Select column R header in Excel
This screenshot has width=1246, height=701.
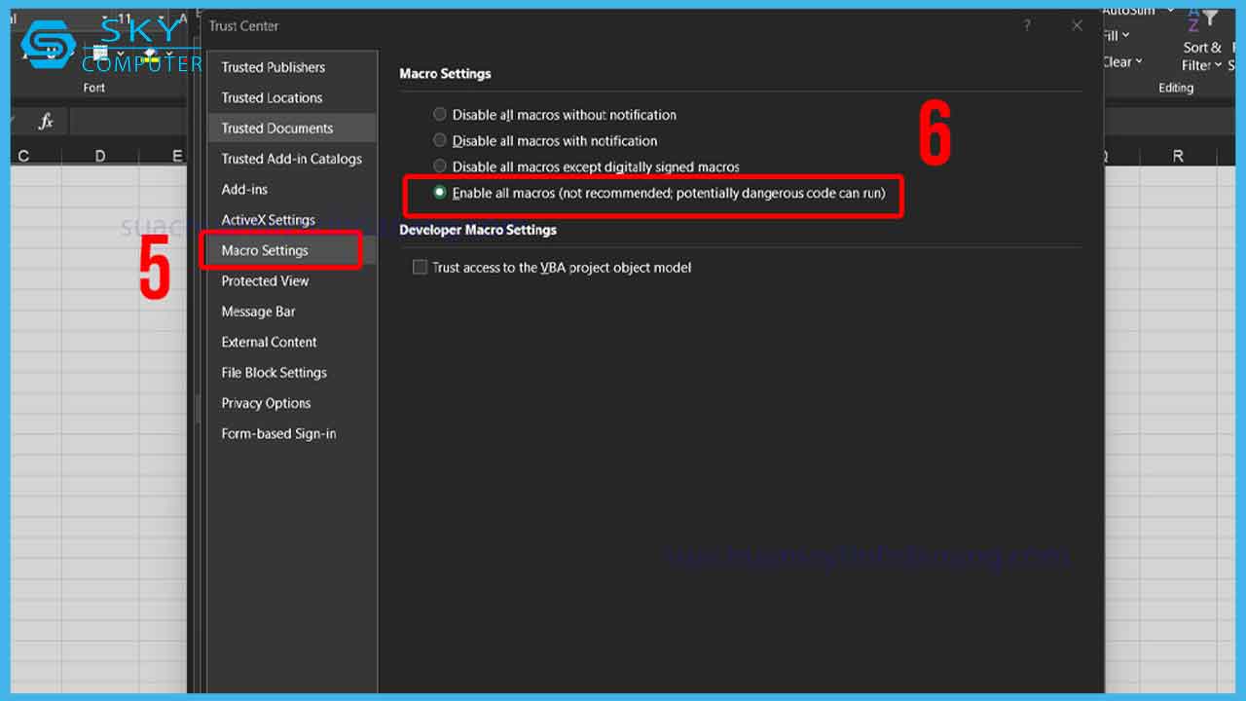pyautogui.click(x=1178, y=156)
